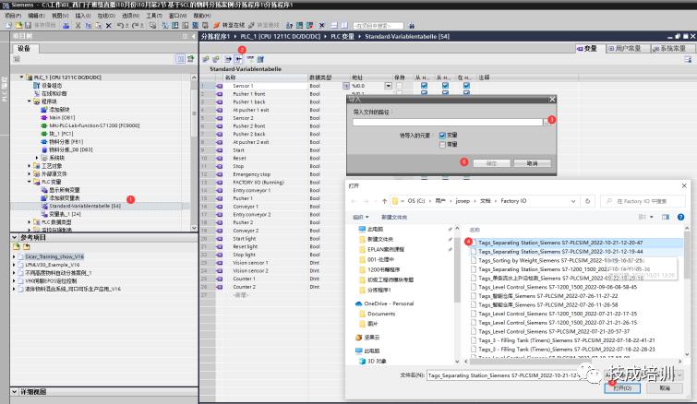697x404 pixels.
Task: Open the data type dropdown for Sensor 1
Action: [344, 86]
